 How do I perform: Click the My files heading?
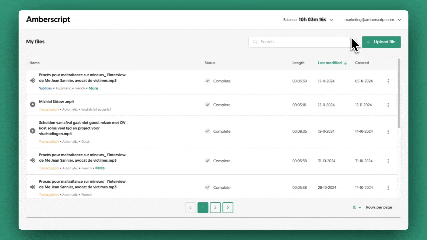tap(35, 42)
